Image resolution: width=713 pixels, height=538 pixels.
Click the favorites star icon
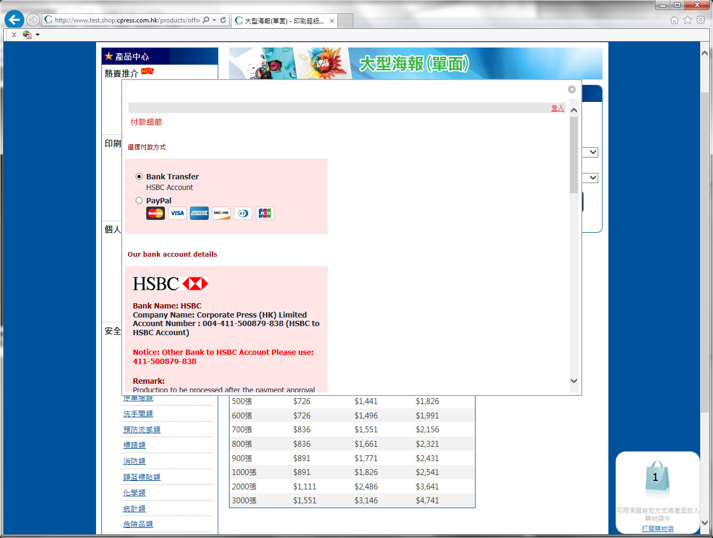(x=687, y=20)
